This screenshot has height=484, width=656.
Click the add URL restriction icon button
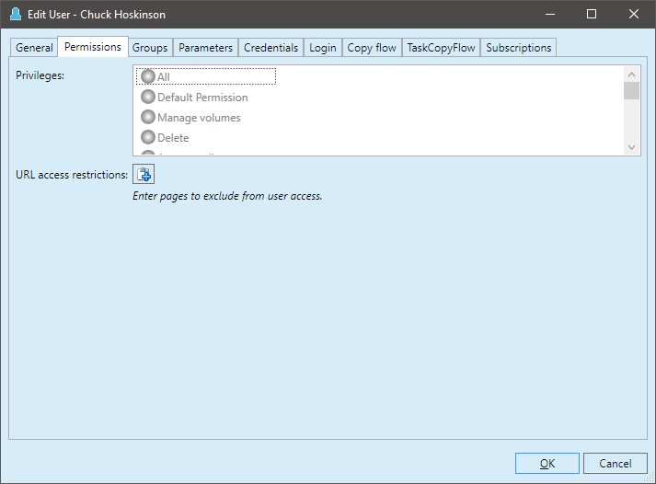pyautogui.click(x=144, y=174)
